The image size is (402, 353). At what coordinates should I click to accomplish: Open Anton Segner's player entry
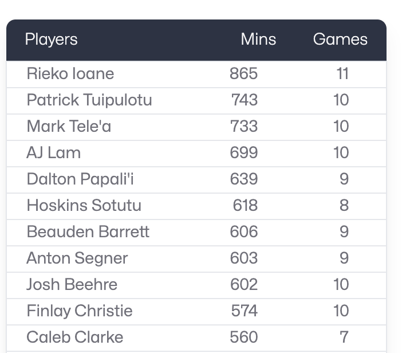(77, 258)
